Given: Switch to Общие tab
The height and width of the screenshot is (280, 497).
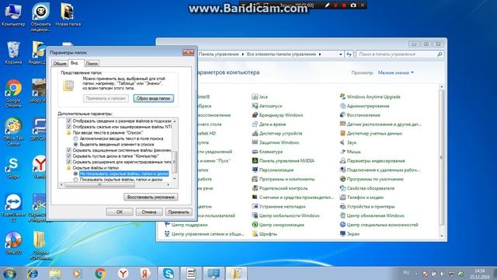Looking at the screenshot, I should coord(60,64).
